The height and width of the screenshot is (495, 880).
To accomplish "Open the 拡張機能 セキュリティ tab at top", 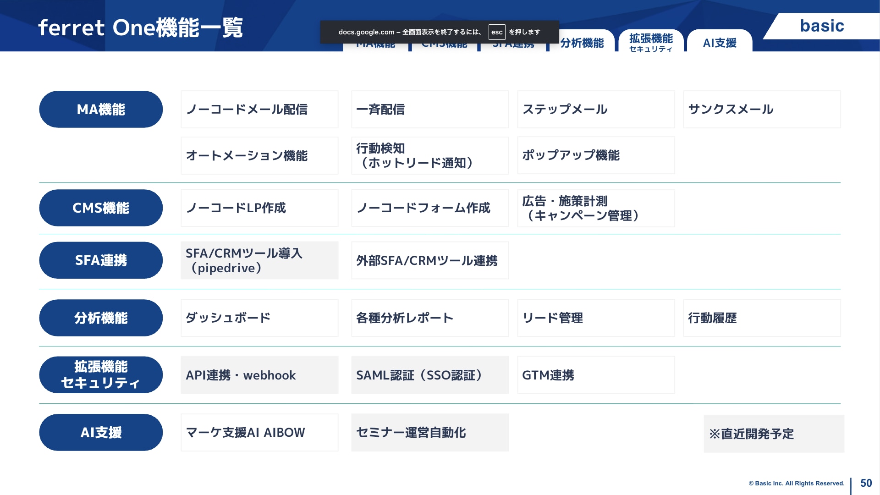I will point(650,42).
